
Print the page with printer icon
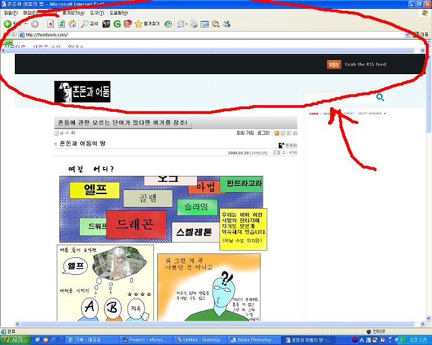tap(194, 24)
